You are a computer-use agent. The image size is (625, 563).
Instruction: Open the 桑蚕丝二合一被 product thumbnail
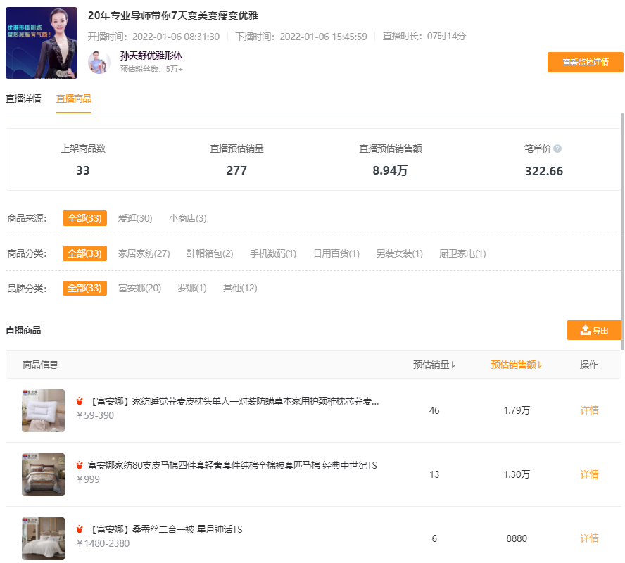[43, 538]
